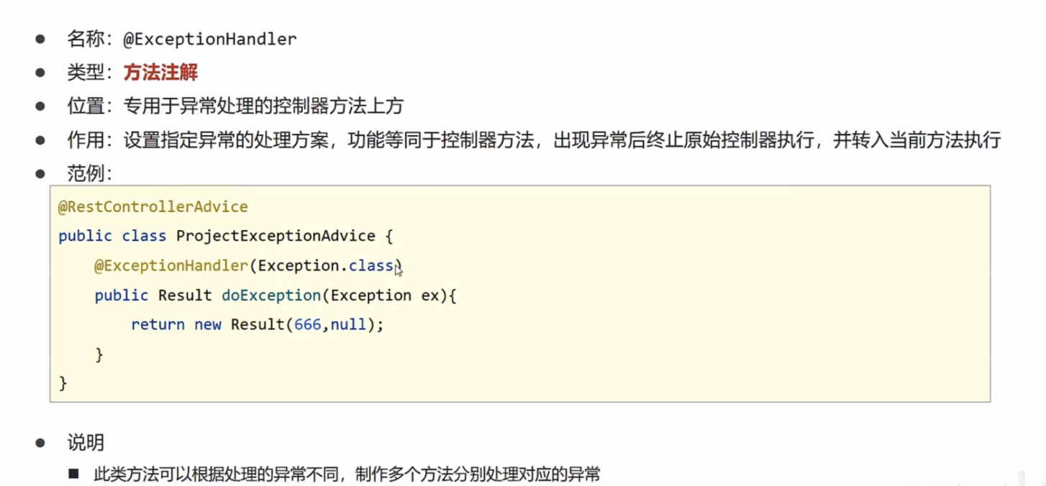1046x486 pixels.
Task: Click the return keyword in the code
Action: coord(158,325)
